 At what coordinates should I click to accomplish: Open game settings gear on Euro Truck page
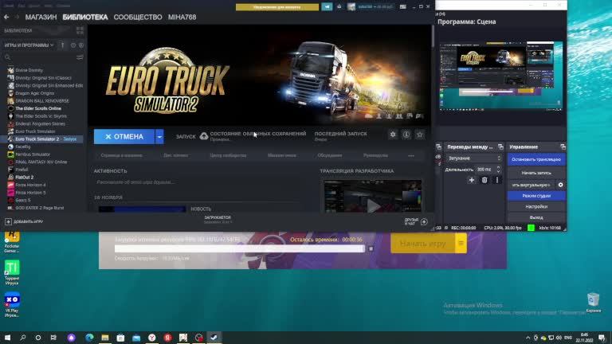(393, 135)
